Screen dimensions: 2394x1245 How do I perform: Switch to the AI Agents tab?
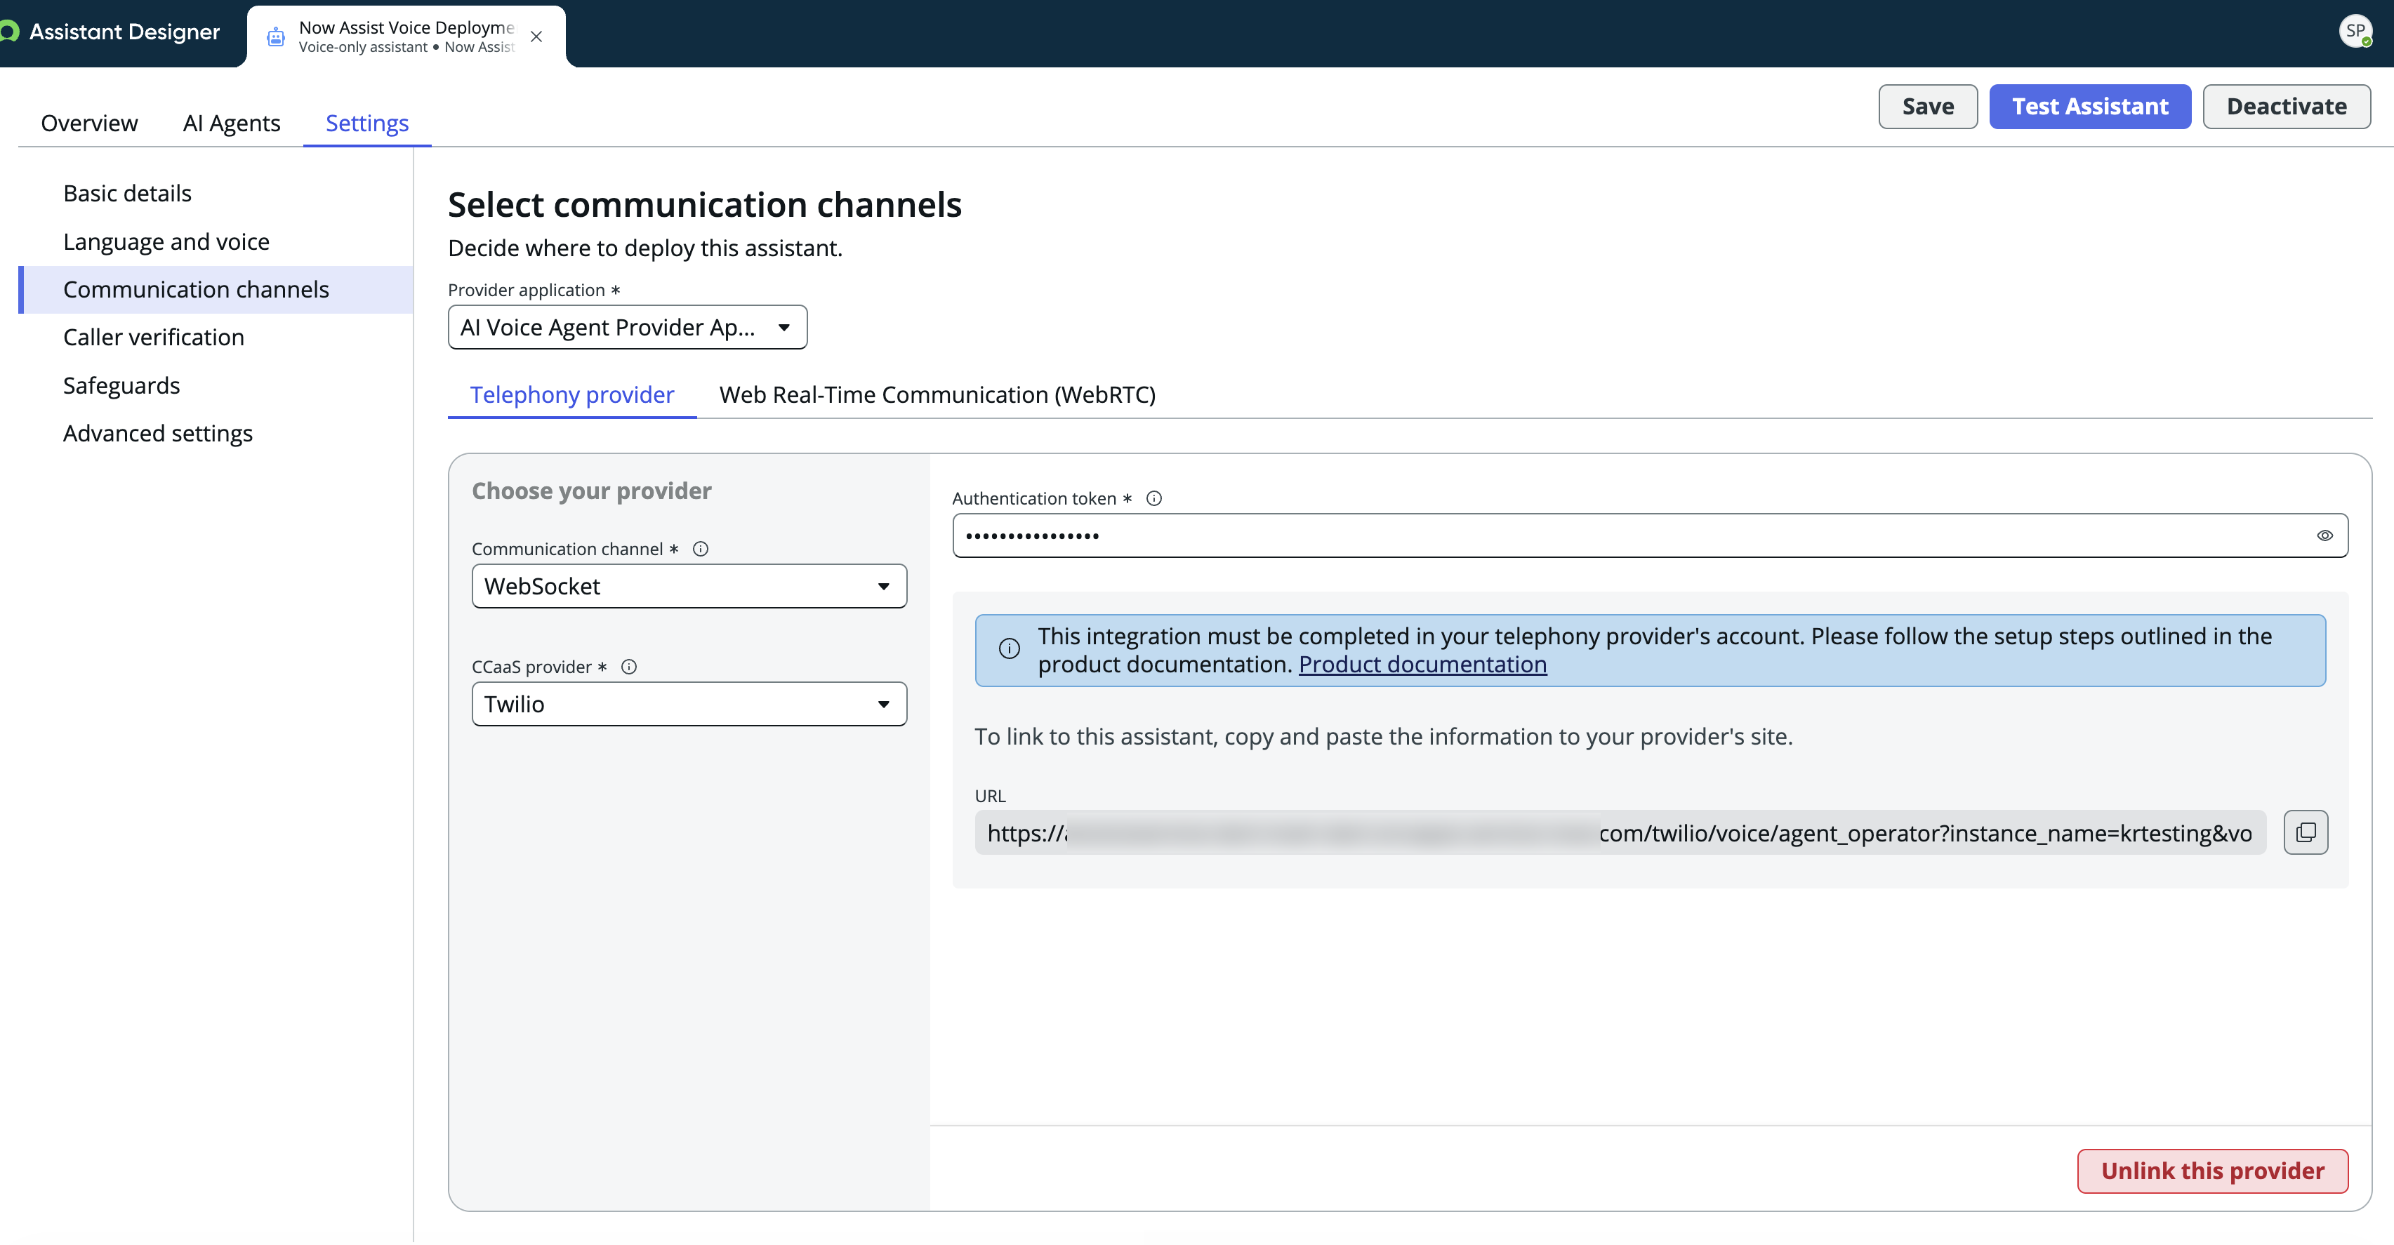[x=232, y=124]
